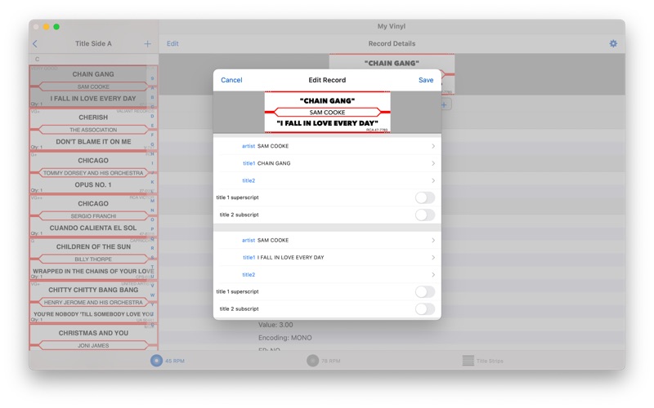Screen dimensions: 654x408
Task: Select the CHERISH record by The Association
Action: coord(93,130)
